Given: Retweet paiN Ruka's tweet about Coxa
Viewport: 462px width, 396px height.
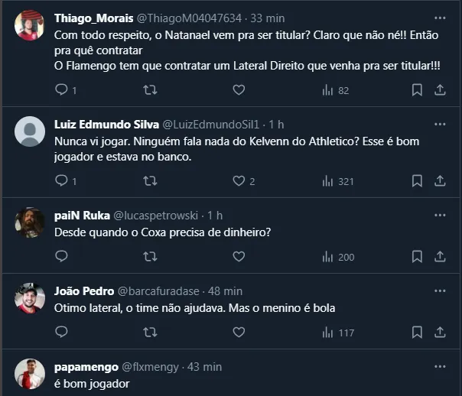Looking at the screenshot, I should click(151, 256).
